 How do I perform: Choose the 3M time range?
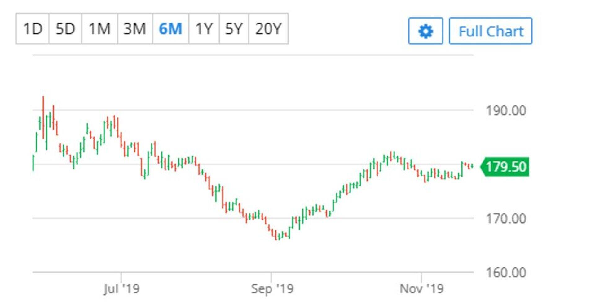pos(135,29)
